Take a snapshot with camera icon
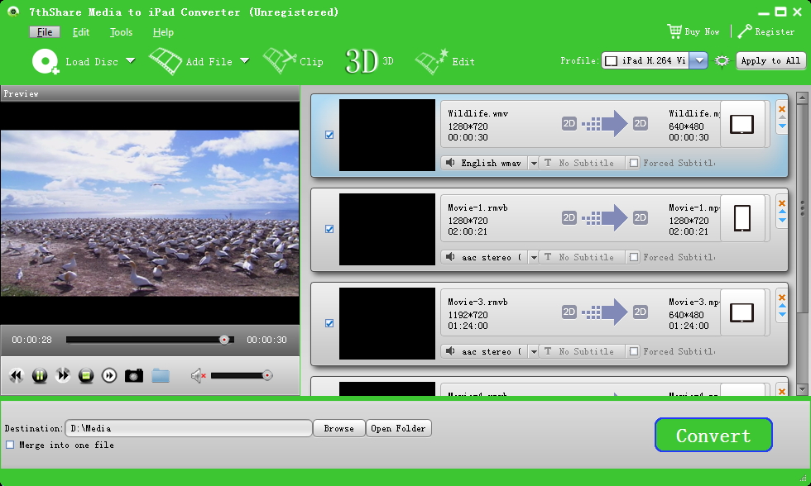The image size is (811, 486). click(134, 375)
